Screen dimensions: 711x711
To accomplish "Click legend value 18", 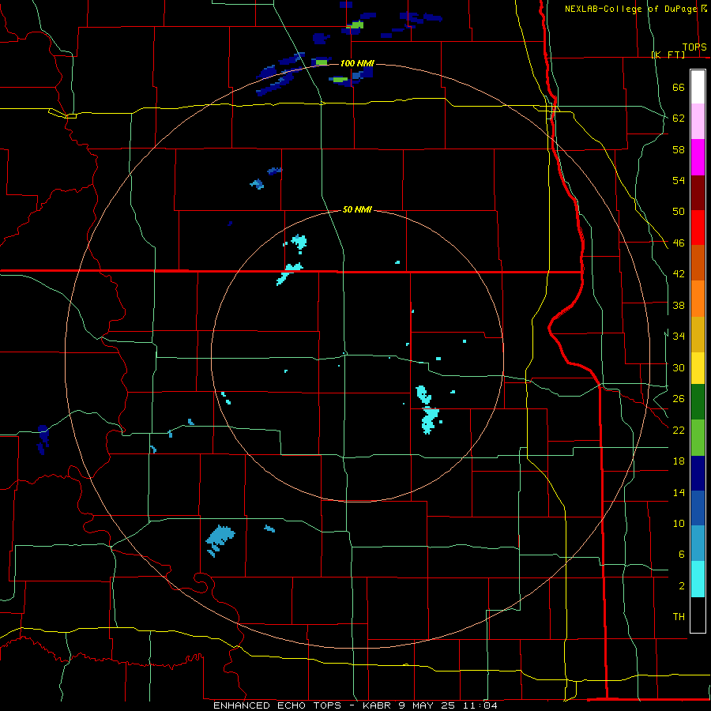I will [x=679, y=461].
